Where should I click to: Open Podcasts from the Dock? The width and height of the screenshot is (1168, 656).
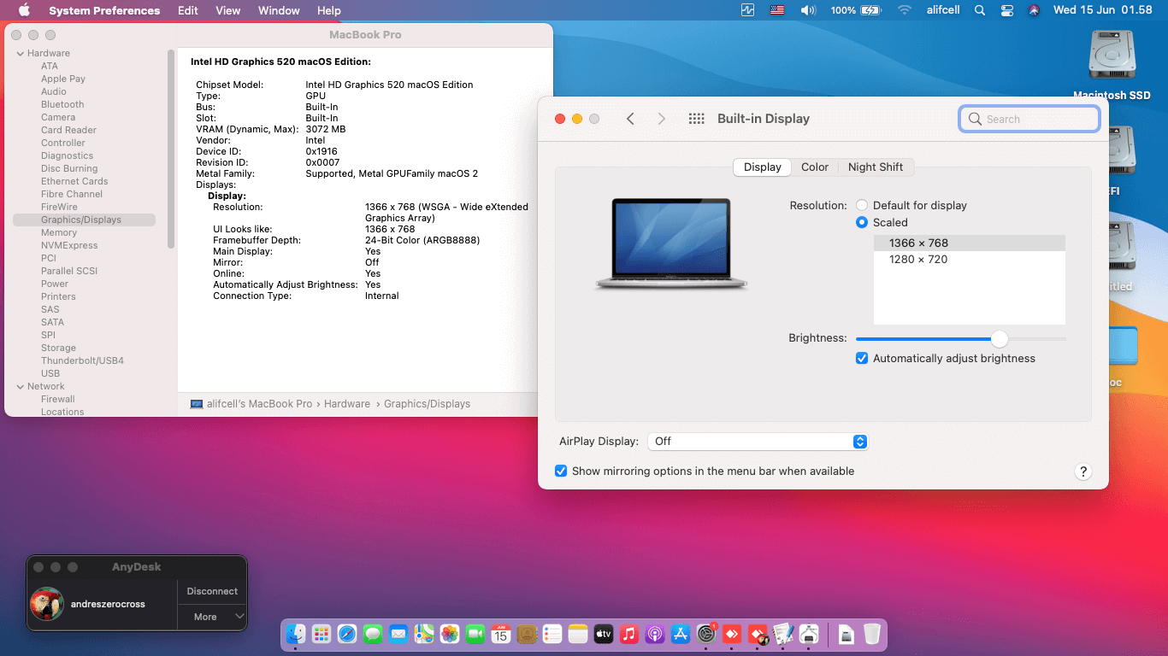point(655,635)
